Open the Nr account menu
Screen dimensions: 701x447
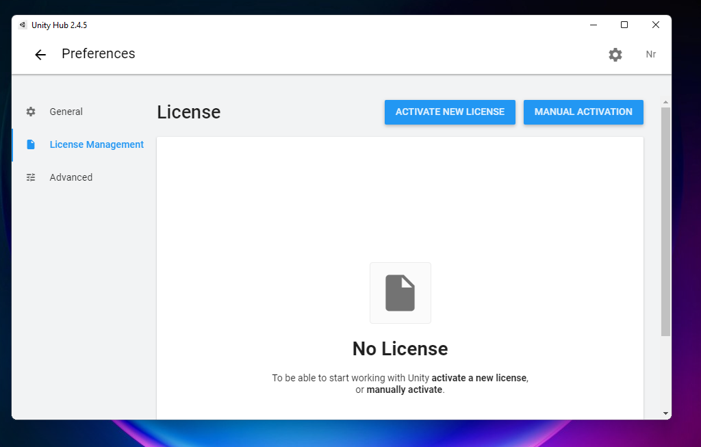click(650, 55)
